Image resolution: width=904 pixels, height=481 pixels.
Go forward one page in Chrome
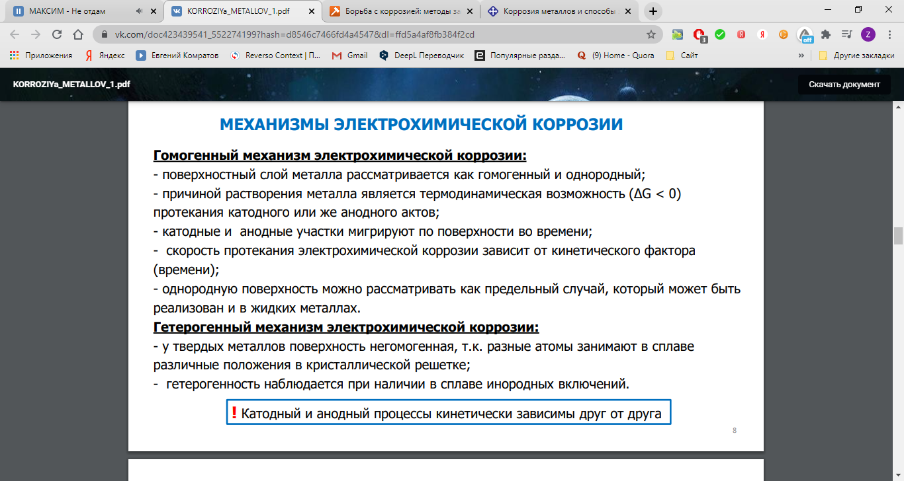[36, 34]
